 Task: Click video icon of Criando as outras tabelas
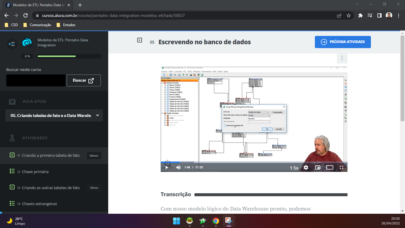click(x=12, y=187)
